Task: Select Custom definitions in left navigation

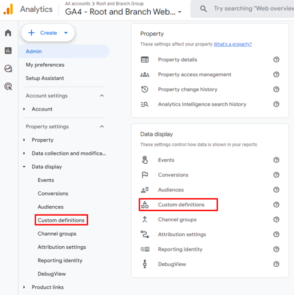Action: pos(61,220)
